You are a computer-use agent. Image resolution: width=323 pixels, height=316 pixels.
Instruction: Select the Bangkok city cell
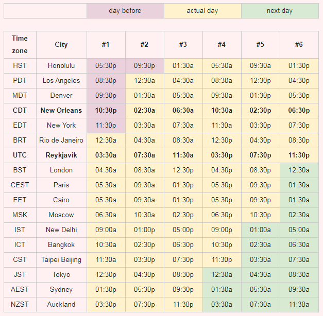pyautogui.click(x=61, y=245)
